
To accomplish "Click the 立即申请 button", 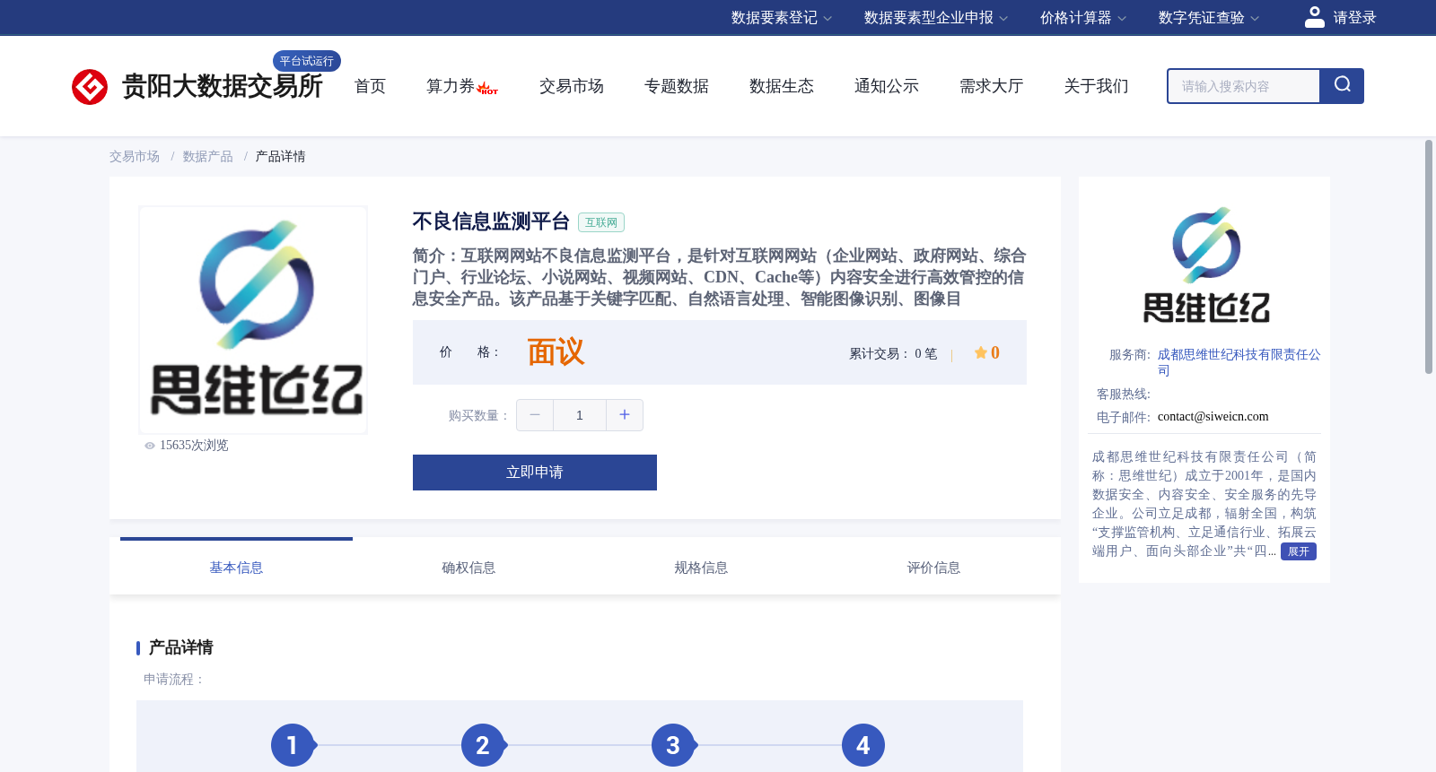I will (x=535, y=473).
